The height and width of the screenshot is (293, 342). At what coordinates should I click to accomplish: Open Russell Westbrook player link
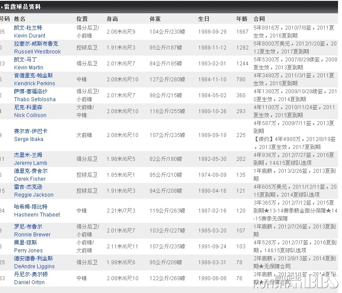38,51
